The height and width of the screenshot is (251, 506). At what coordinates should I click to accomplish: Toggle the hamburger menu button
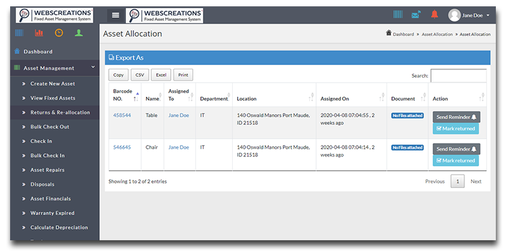tap(116, 15)
